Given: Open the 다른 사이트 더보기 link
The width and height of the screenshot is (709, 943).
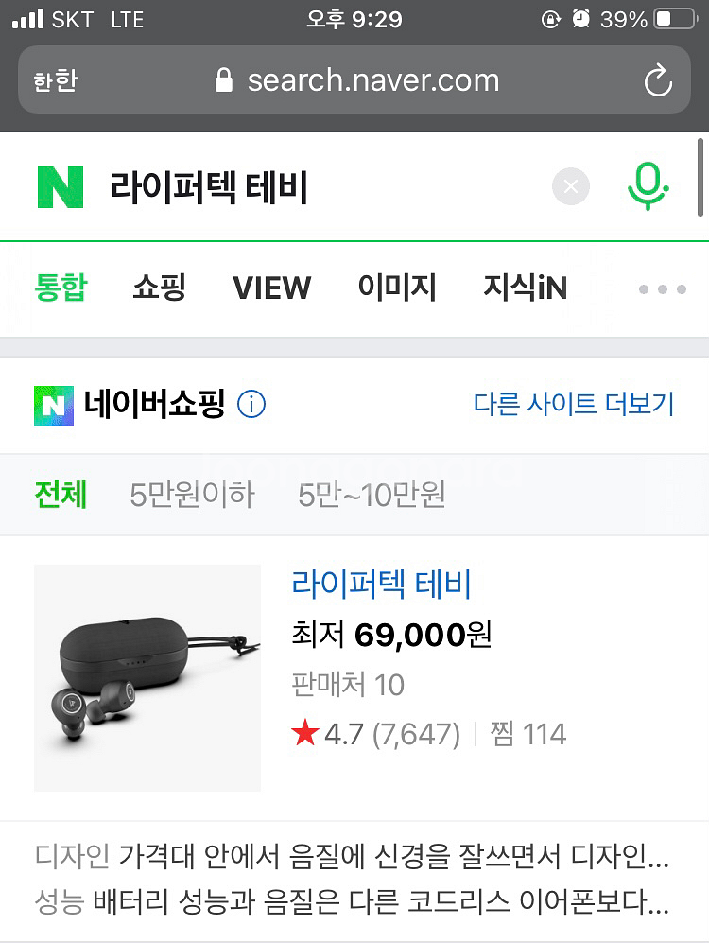Looking at the screenshot, I should [574, 404].
